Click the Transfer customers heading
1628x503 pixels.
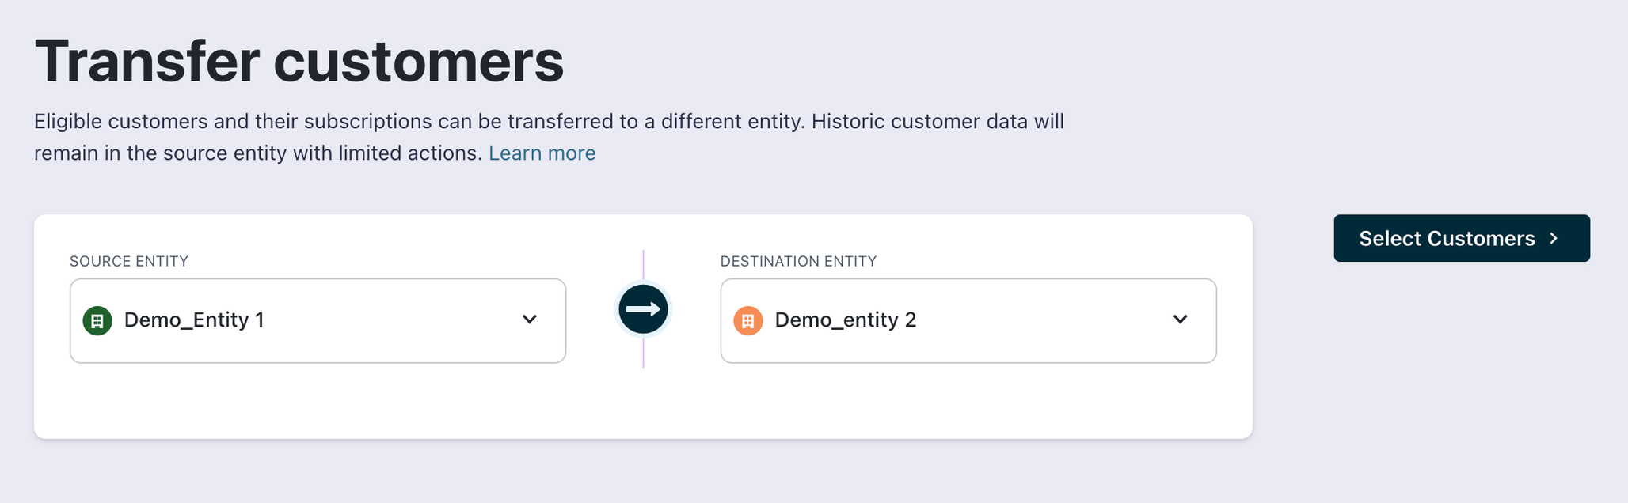click(299, 61)
